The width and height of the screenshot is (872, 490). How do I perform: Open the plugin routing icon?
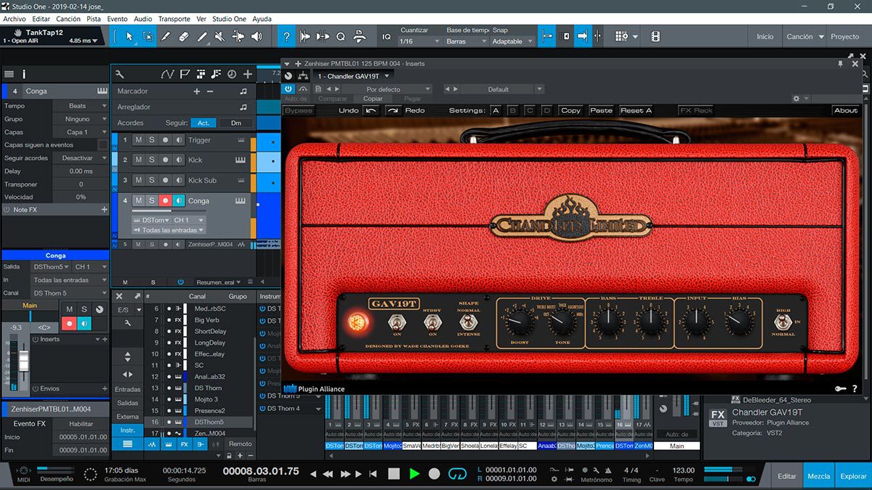click(303, 75)
